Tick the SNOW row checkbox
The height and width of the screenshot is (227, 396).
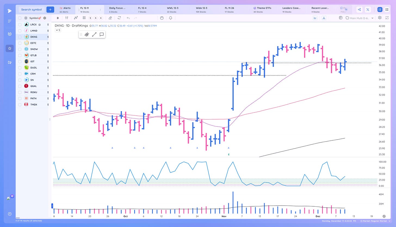click(20, 49)
